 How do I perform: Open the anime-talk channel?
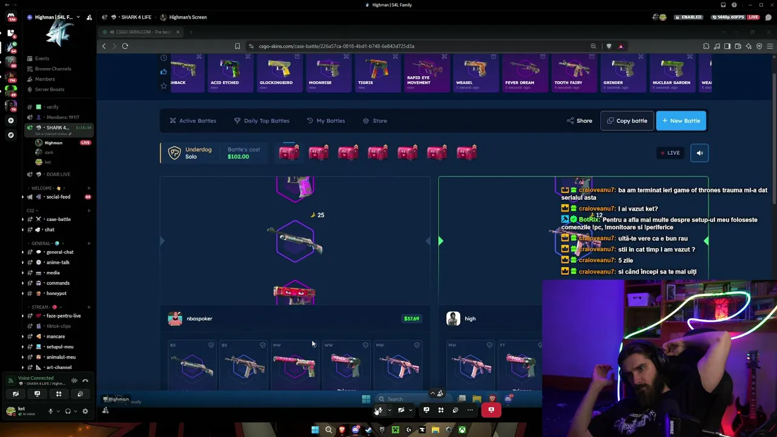click(x=58, y=262)
